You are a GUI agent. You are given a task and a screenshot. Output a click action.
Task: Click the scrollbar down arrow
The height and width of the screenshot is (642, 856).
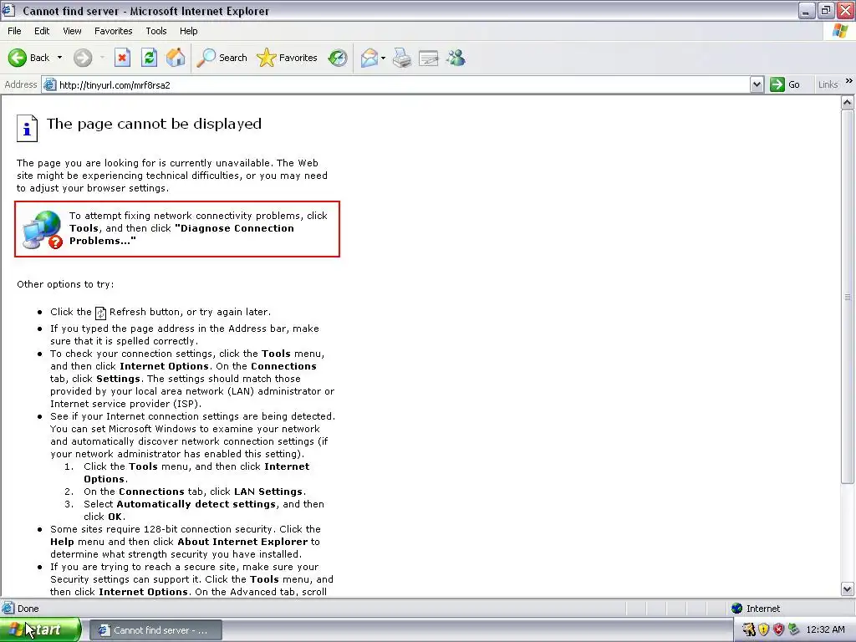pyautogui.click(x=848, y=589)
